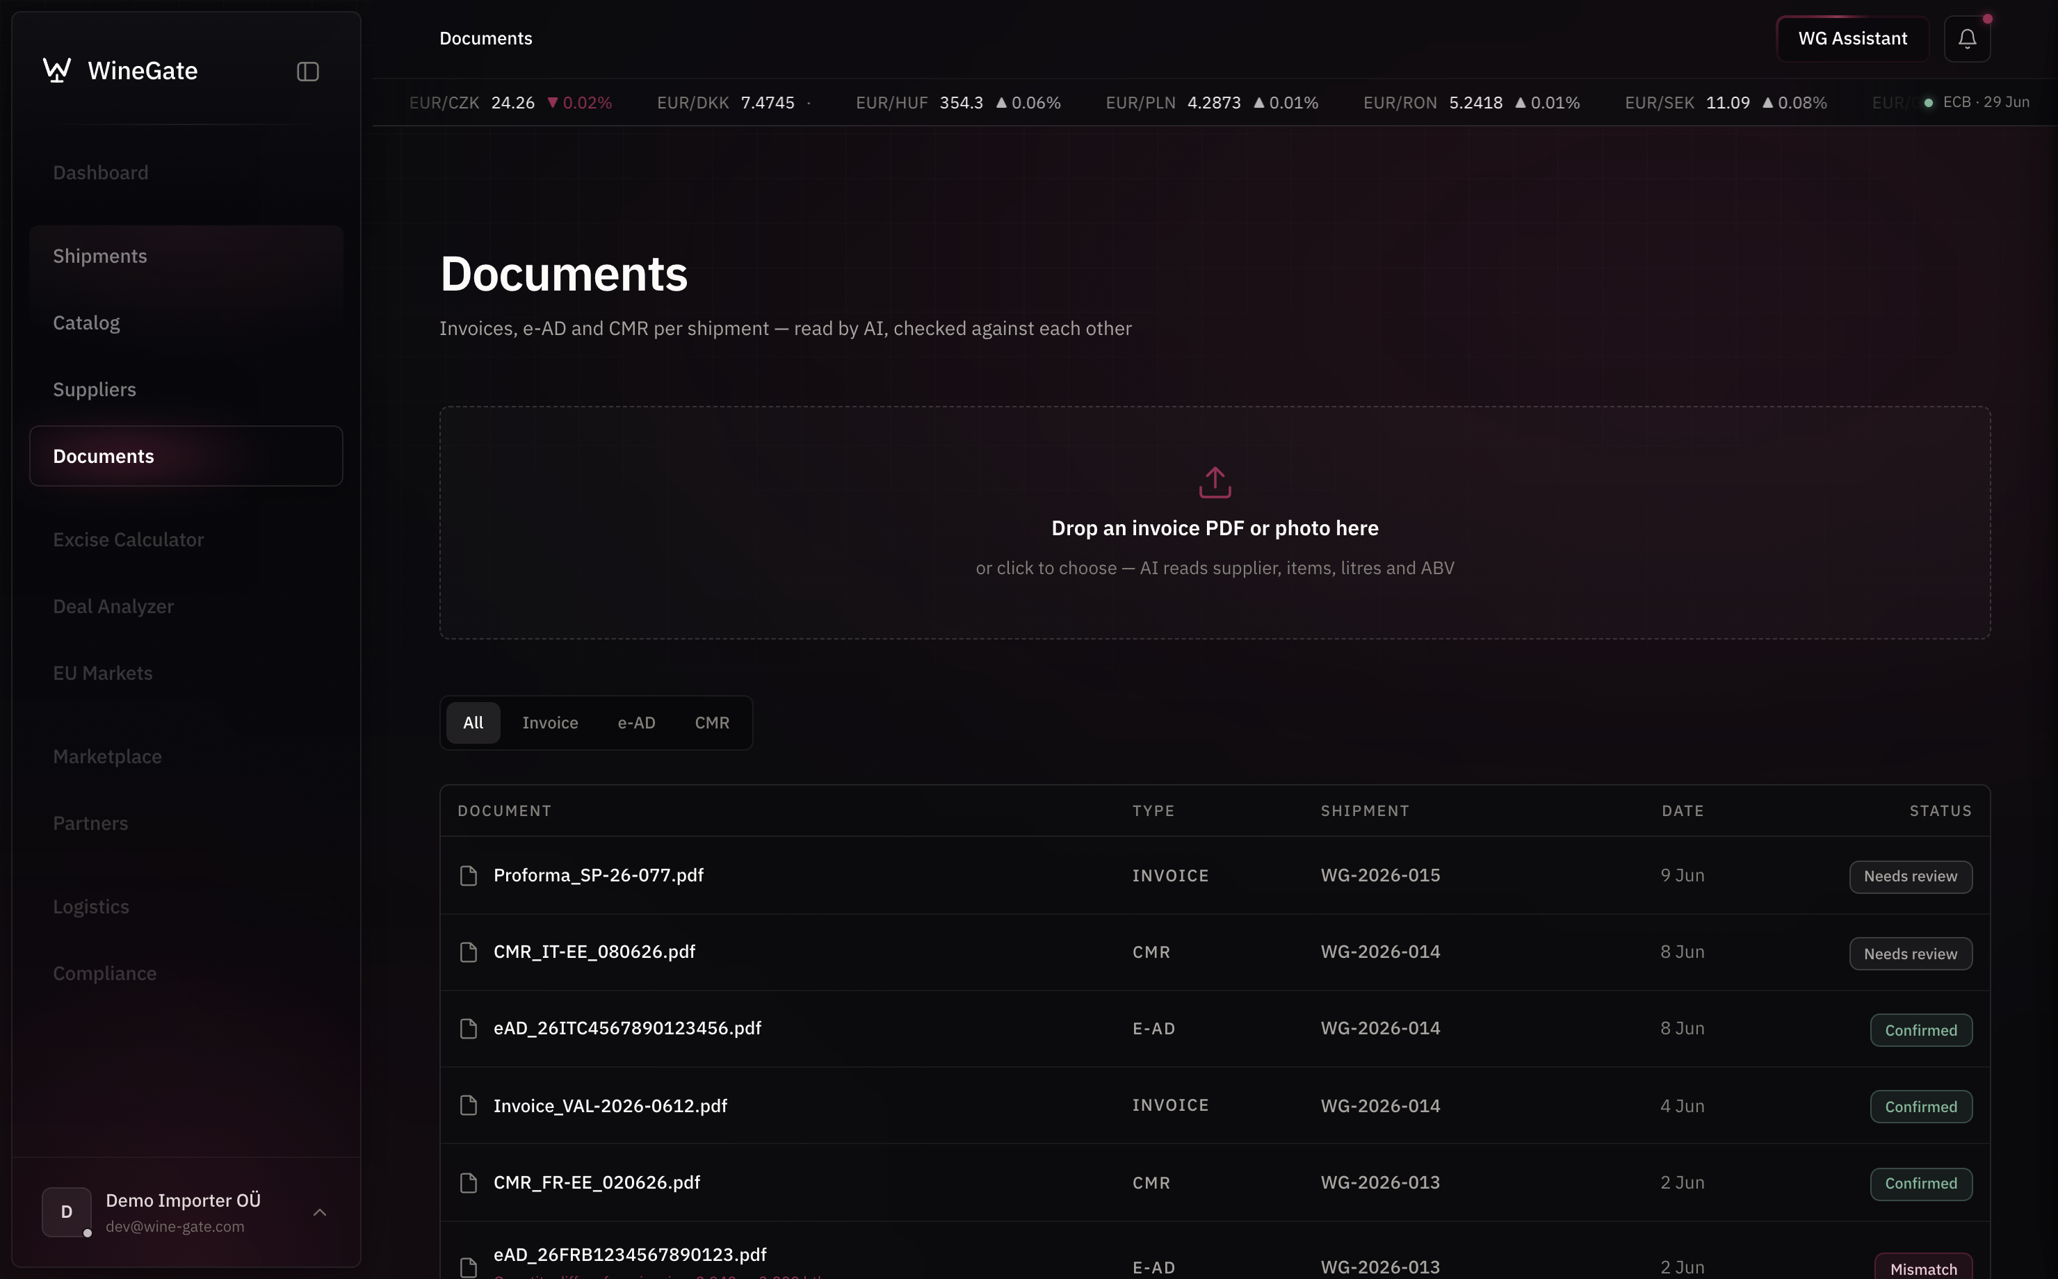Click the D avatar for Demo Importer
Image resolution: width=2058 pixels, height=1279 pixels.
(x=67, y=1212)
